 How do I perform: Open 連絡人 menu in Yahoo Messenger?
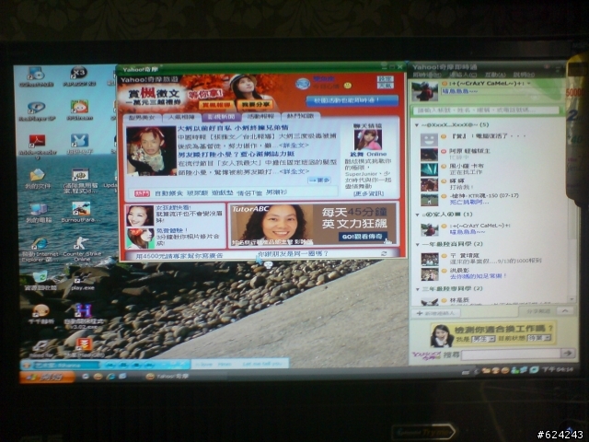[x=464, y=75]
